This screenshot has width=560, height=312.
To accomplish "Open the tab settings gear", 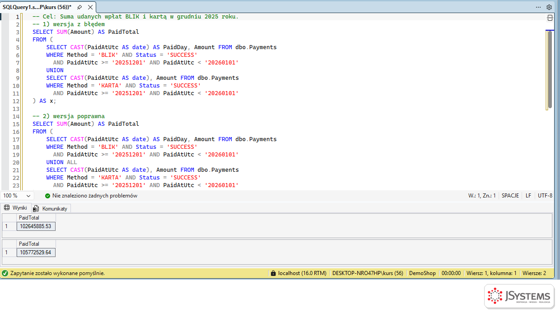I will (549, 7).
